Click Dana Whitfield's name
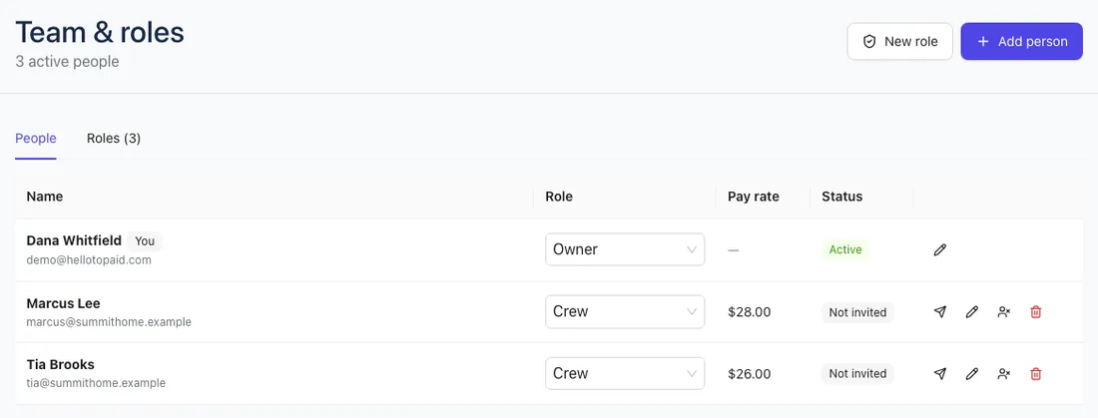This screenshot has width=1098, height=418. (x=74, y=240)
